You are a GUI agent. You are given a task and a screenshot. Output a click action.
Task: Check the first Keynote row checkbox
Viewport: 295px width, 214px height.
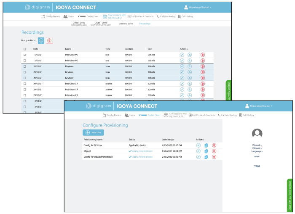coord(24,66)
